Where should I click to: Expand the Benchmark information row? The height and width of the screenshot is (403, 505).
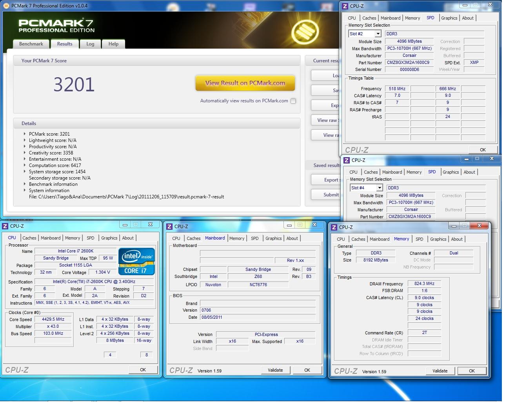[25, 184]
